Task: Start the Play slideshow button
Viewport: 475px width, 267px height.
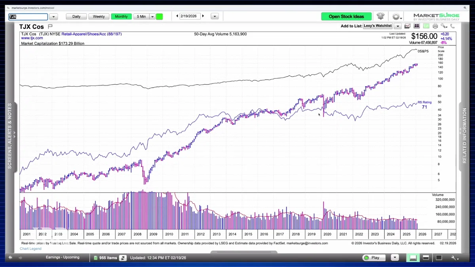Action: (x=374, y=258)
